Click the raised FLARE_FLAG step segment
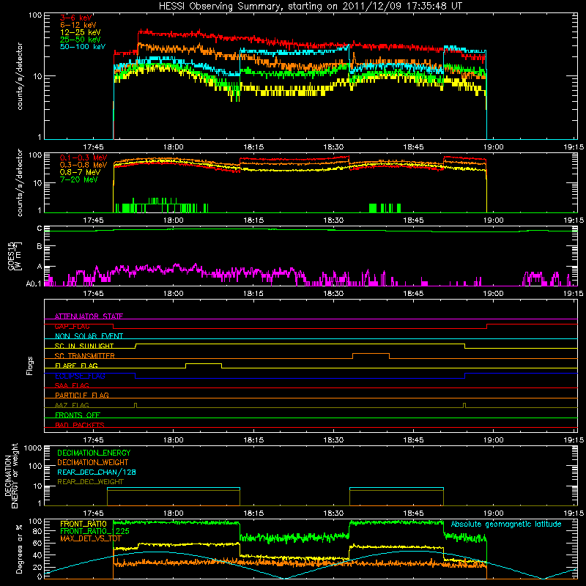Viewport: 586px width, 586px height. coord(204,363)
